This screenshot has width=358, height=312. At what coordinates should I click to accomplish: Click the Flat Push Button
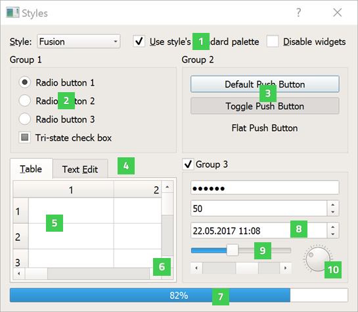pos(265,128)
